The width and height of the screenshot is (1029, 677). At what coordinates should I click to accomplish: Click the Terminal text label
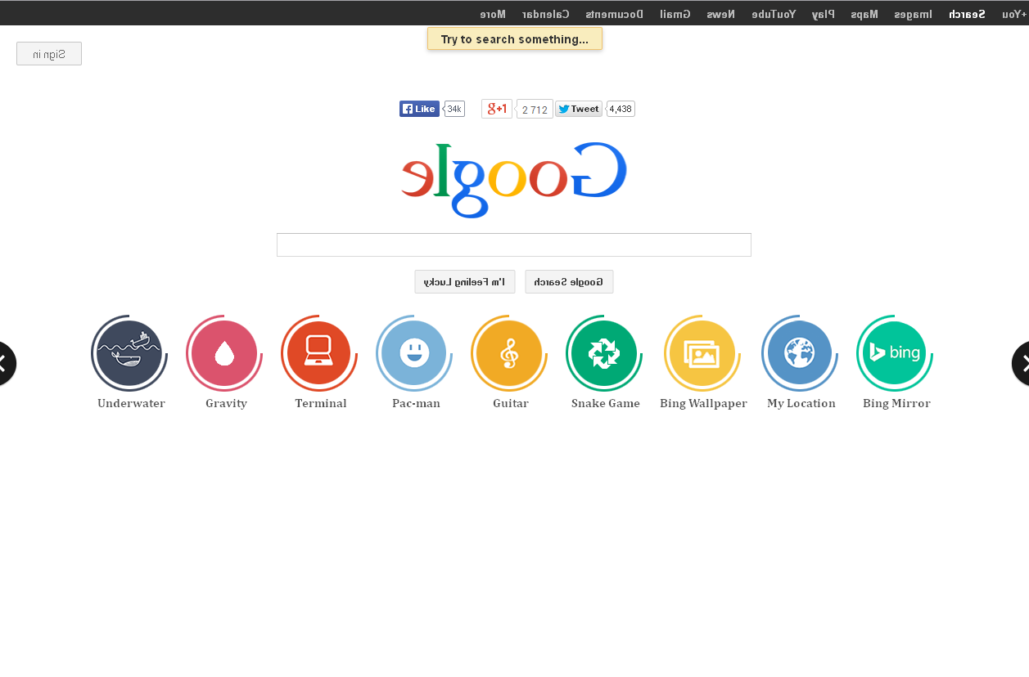tap(321, 404)
